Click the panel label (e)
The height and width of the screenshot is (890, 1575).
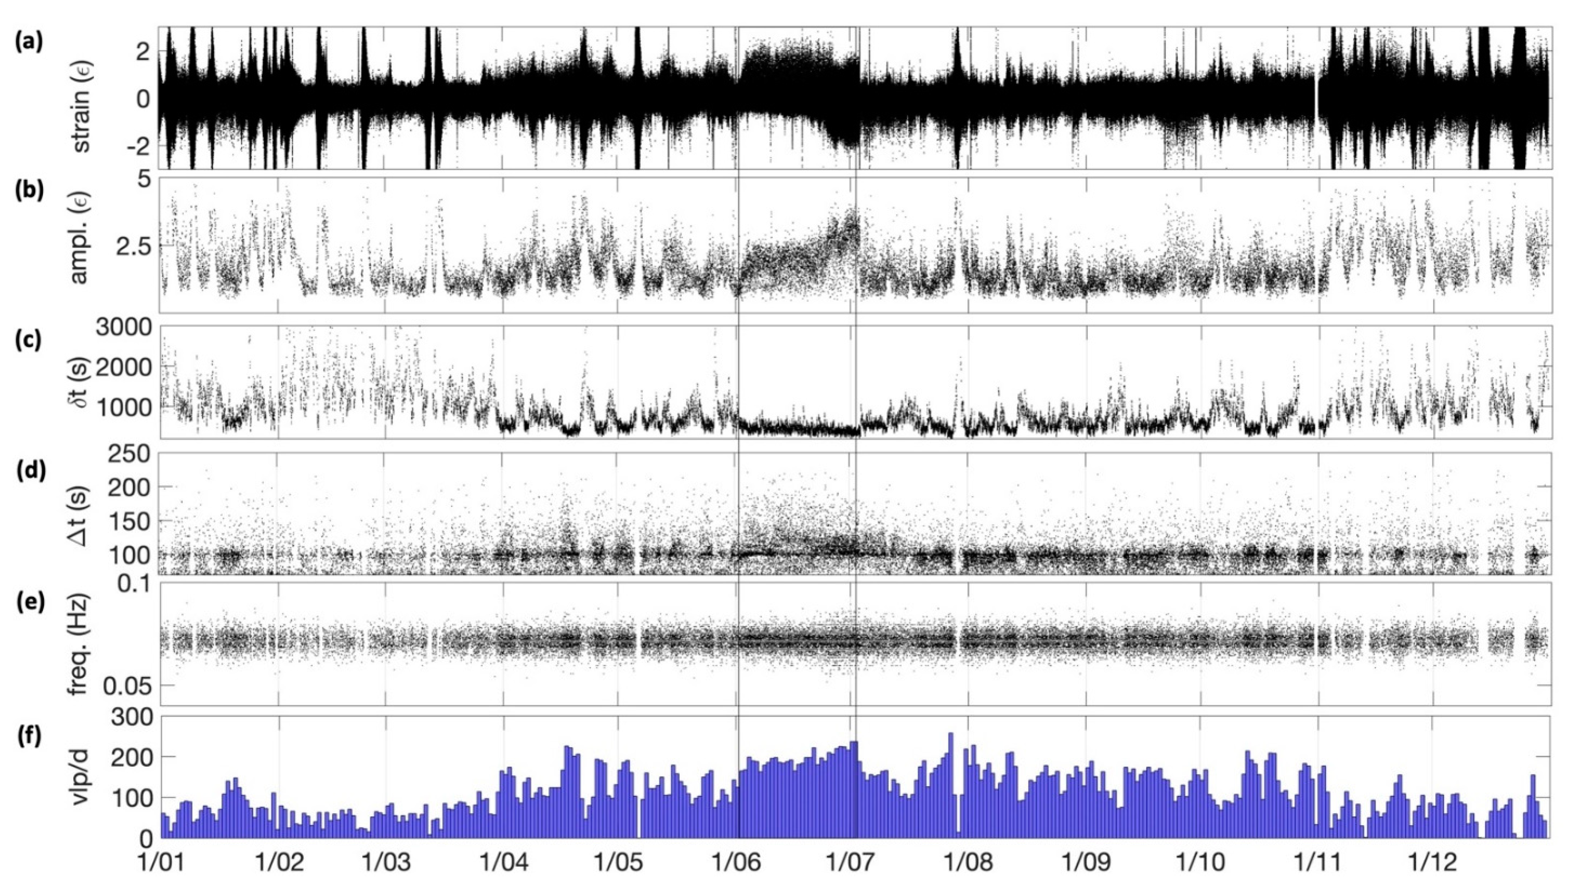coord(31,603)
